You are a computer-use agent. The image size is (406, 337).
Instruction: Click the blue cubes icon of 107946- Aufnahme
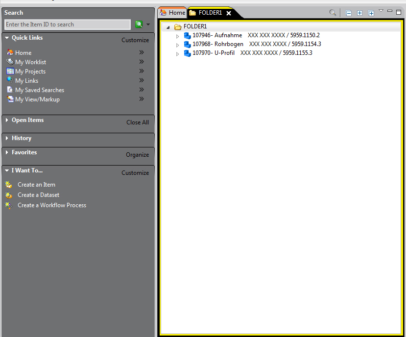(x=187, y=35)
